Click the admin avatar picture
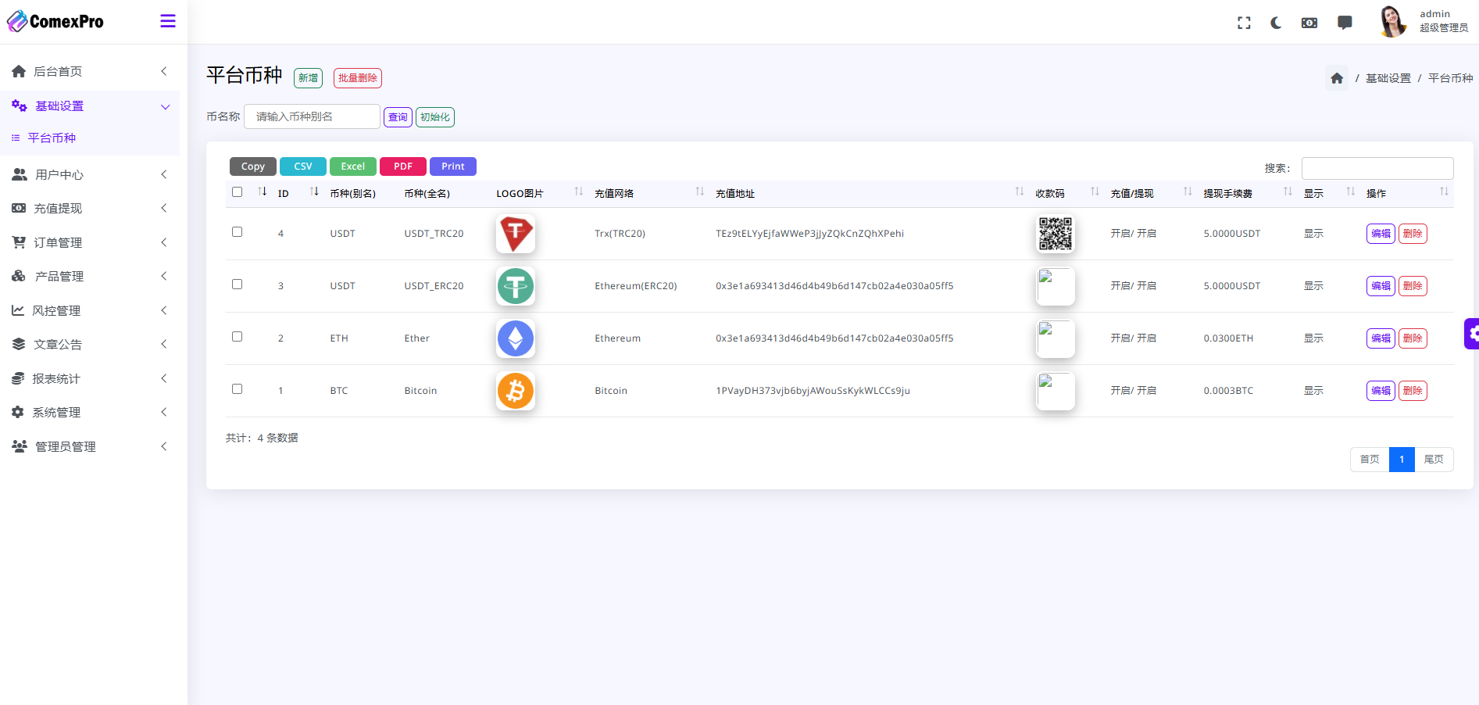1479x705 pixels. point(1391,22)
